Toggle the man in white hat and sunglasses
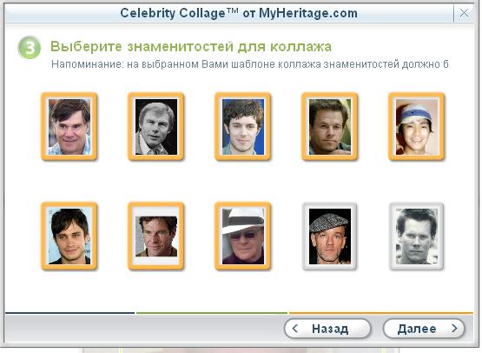 pyautogui.click(x=243, y=236)
